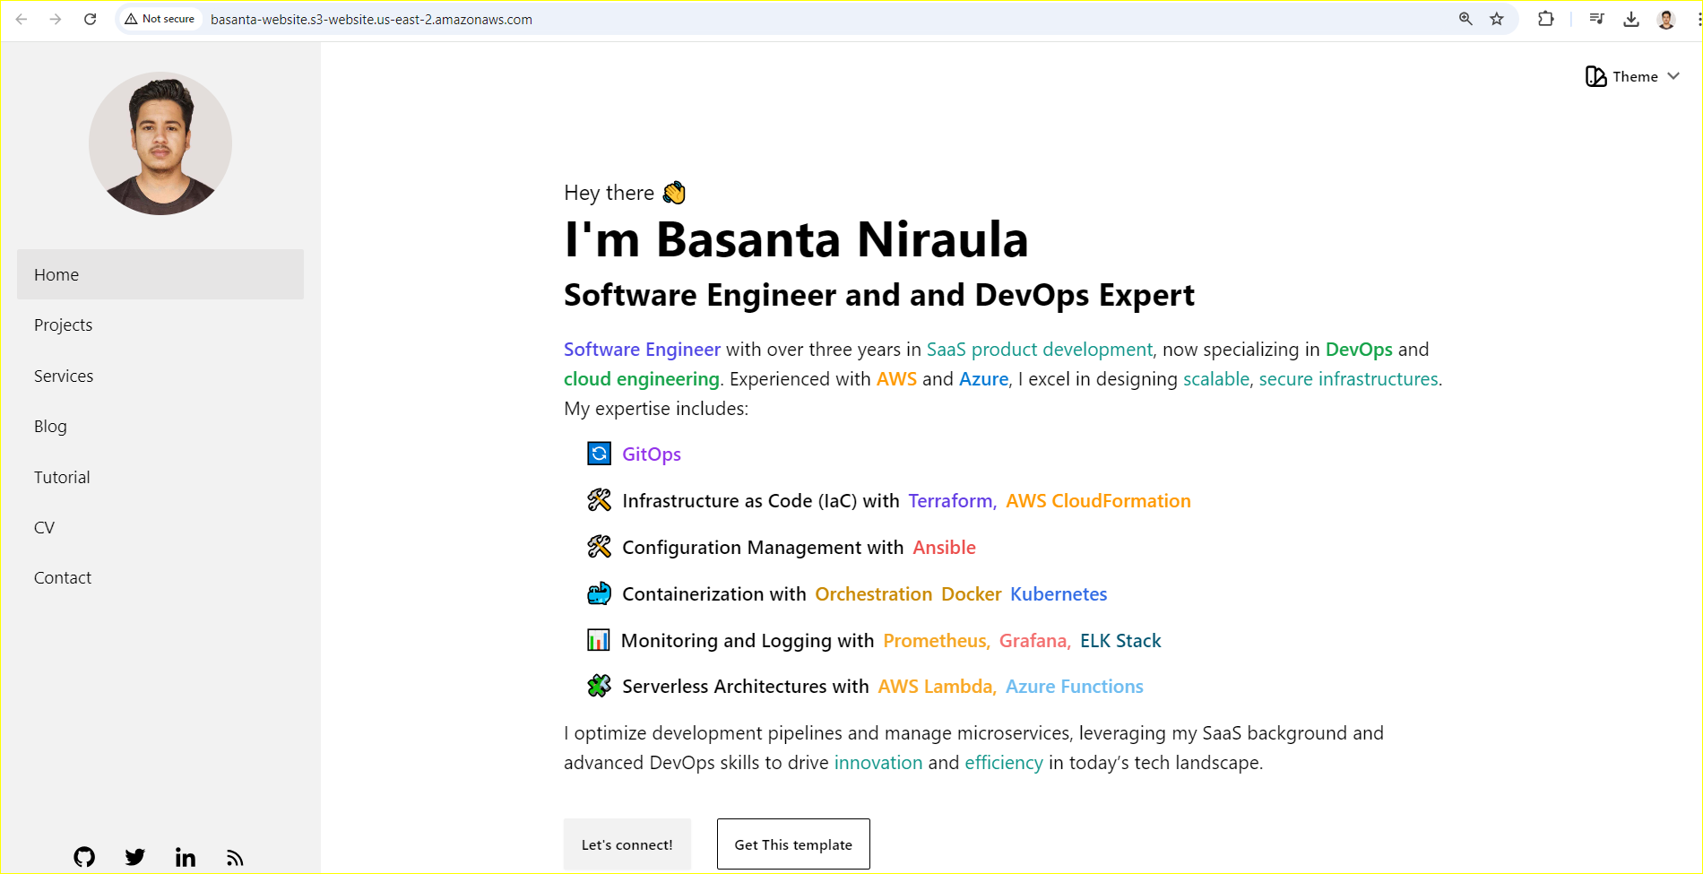Click the Not secure site info chip
Screen dimensions: 1703x874
point(160,19)
